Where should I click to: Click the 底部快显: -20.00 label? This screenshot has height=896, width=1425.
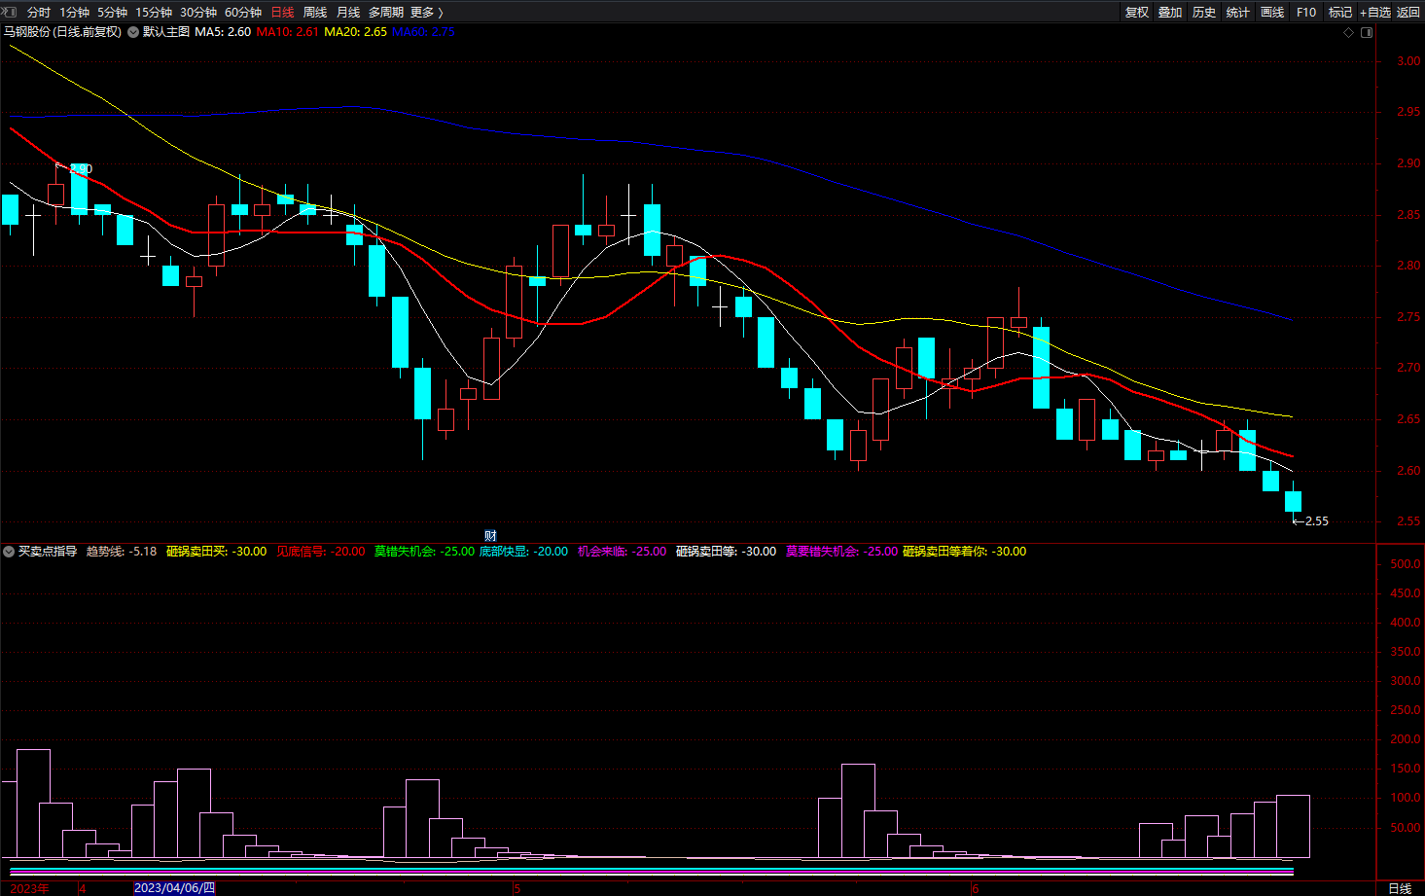pyautogui.click(x=523, y=552)
